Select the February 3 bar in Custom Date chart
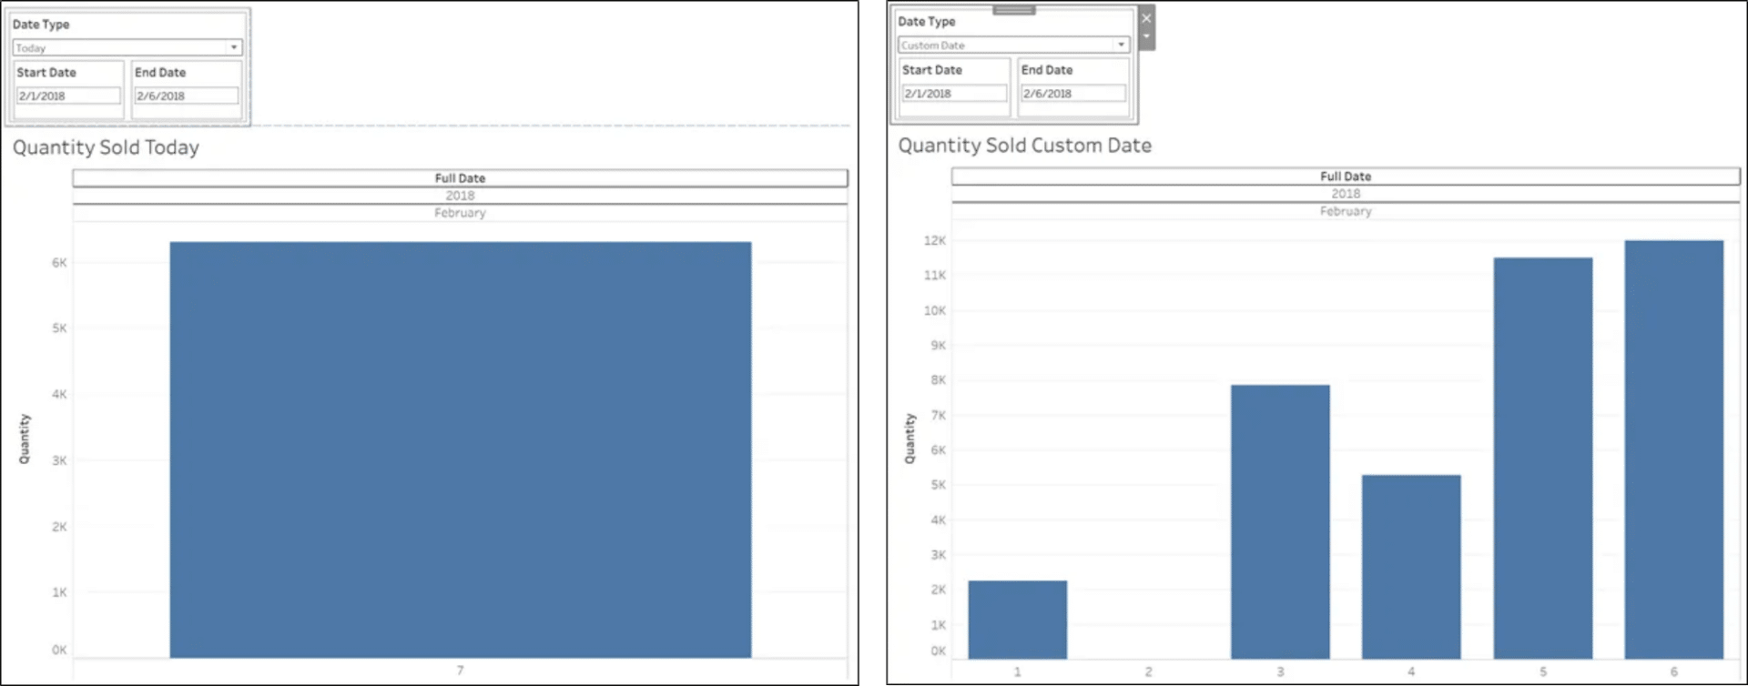 [1280, 521]
